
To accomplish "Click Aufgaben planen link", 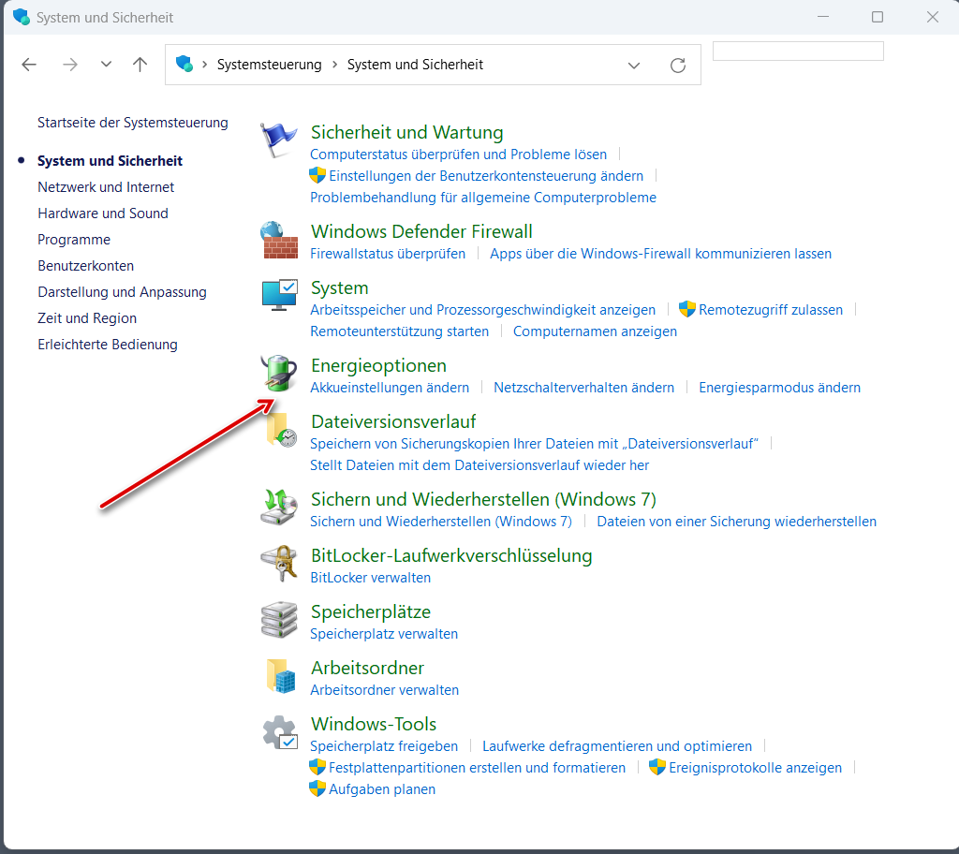I will coord(382,789).
